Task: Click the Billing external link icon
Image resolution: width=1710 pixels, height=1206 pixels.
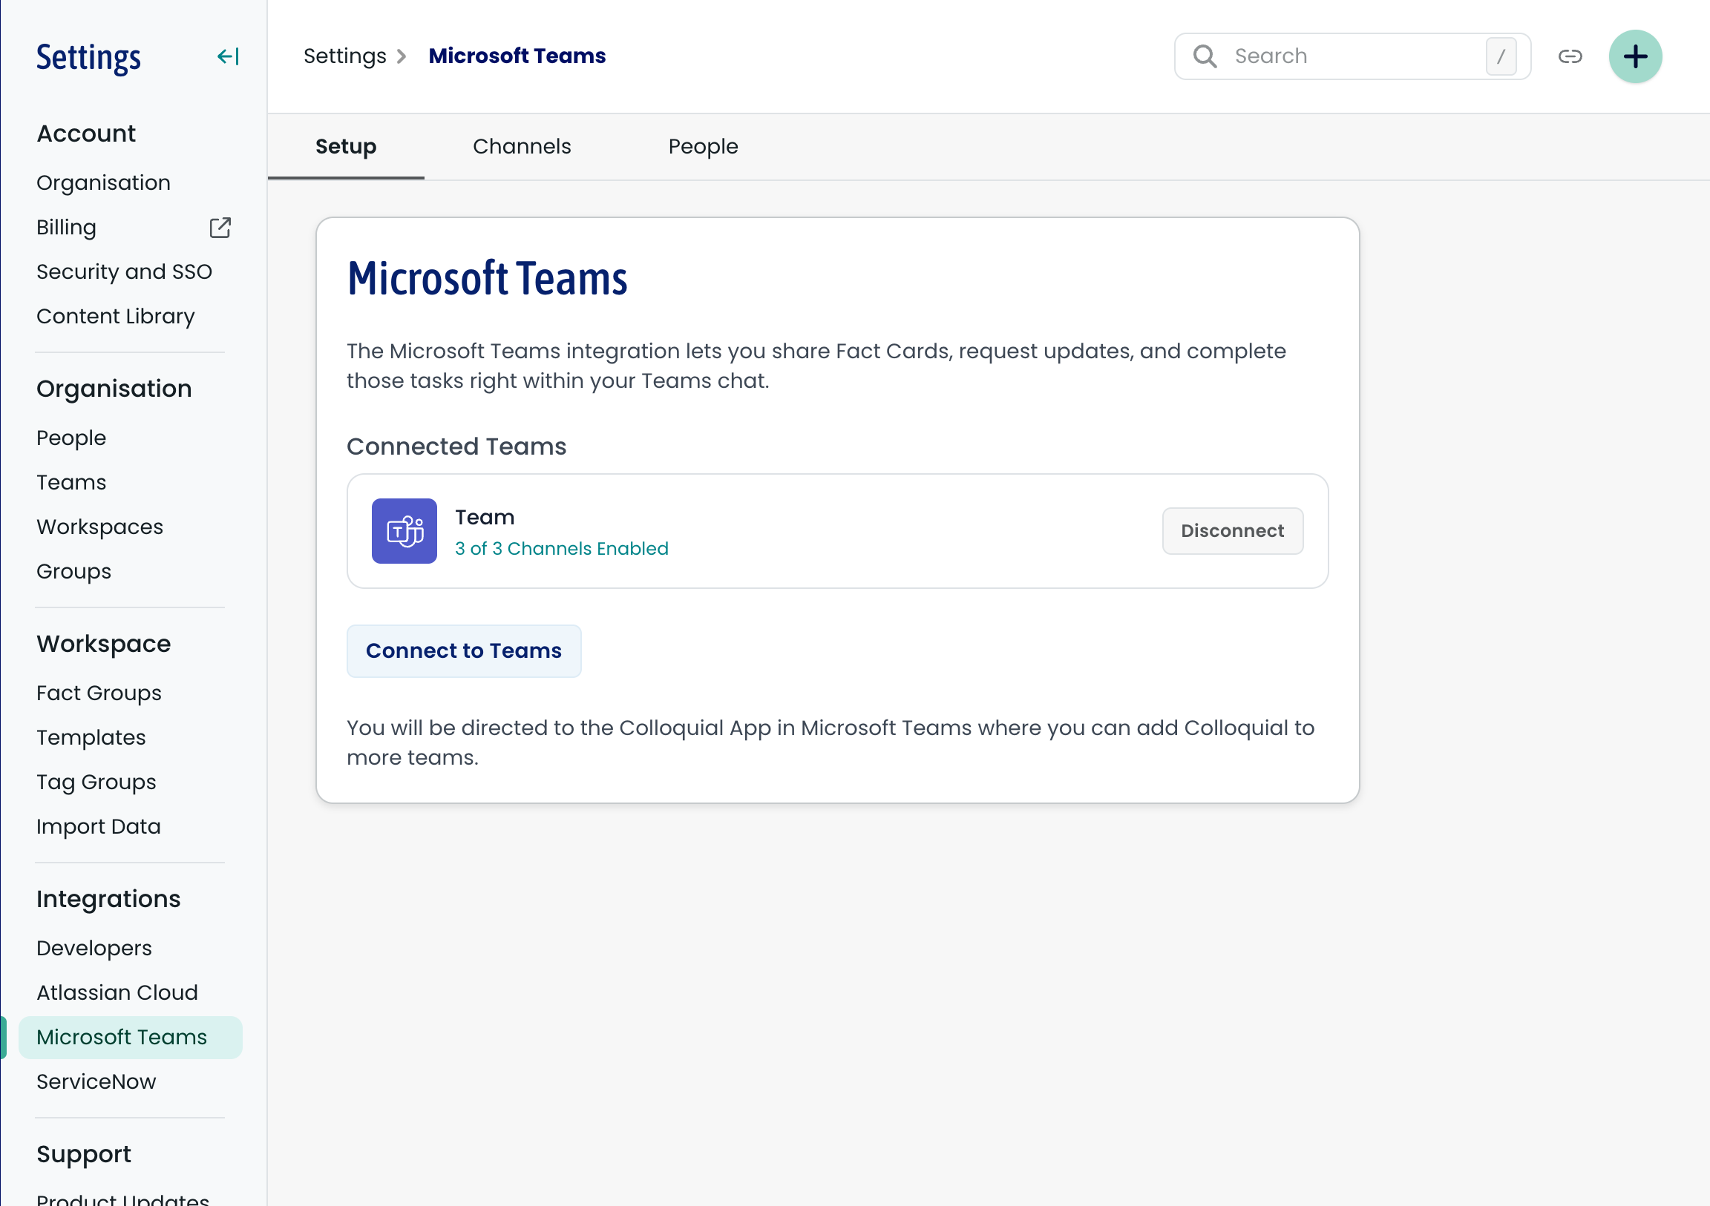Action: pyautogui.click(x=220, y=228)
